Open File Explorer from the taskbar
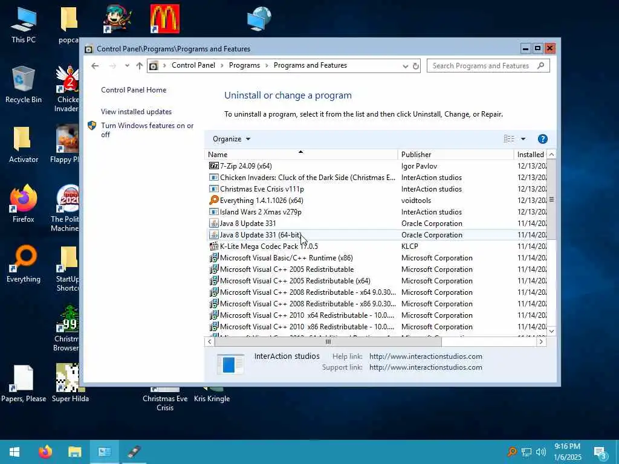This screenshot has height=464, width=619. coord(74,452)
